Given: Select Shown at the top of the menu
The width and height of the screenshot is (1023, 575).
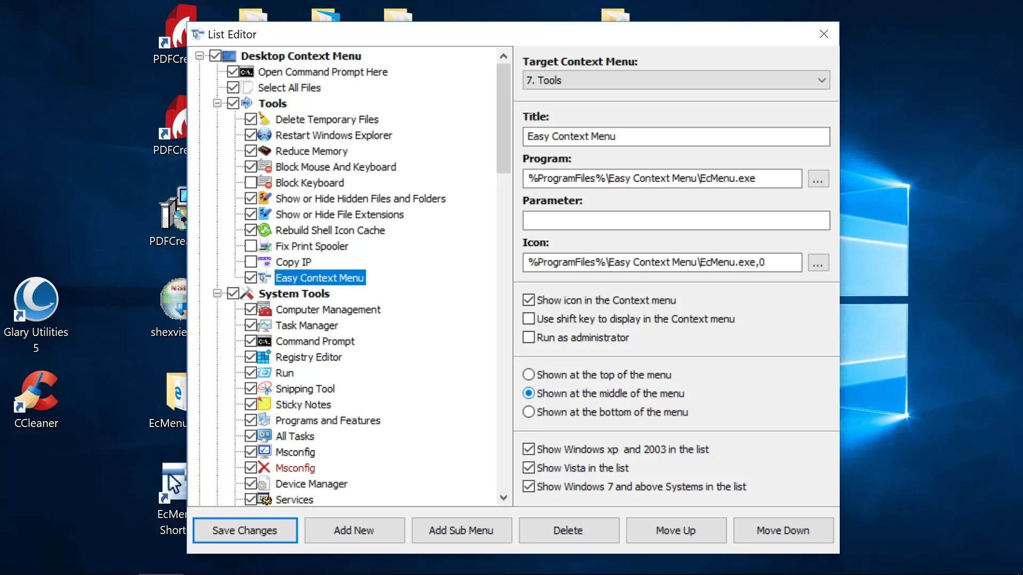Looking at the screenshot, I should [x=528, y=374].
